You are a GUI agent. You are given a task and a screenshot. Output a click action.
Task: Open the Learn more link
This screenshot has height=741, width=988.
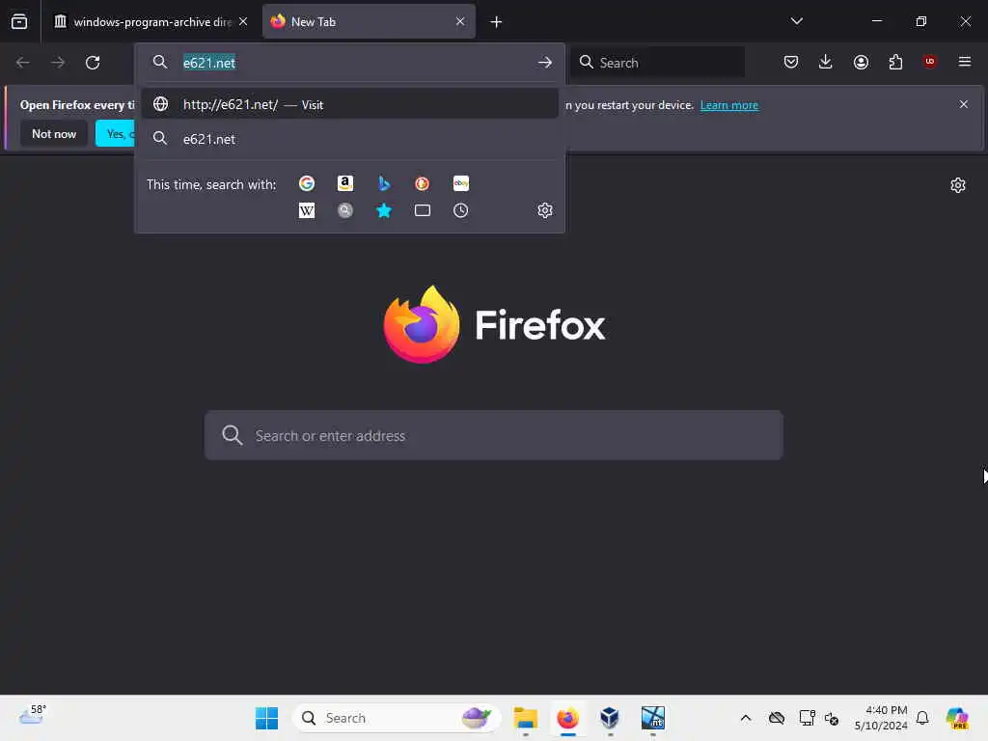pyautogui.click(x=729, y=105)
